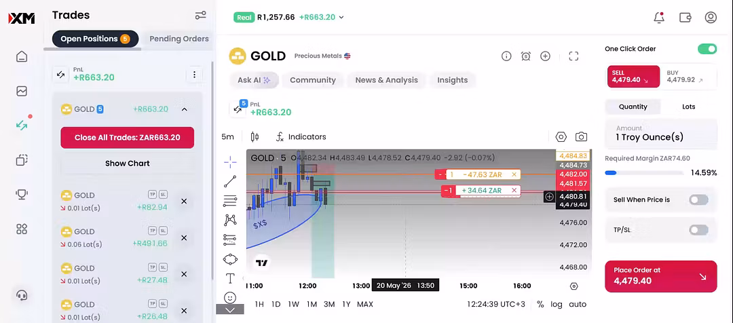733x323 pixels.
Task: Close the +R82.94 GOLD trade
Action: (184, 201)
